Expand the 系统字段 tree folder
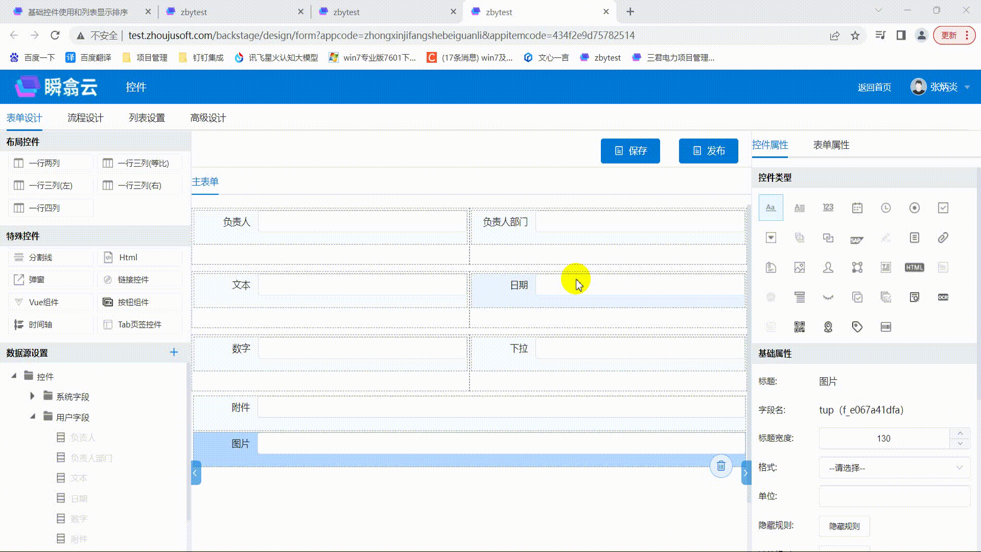 pyautogui.click(x=32, y=396)
